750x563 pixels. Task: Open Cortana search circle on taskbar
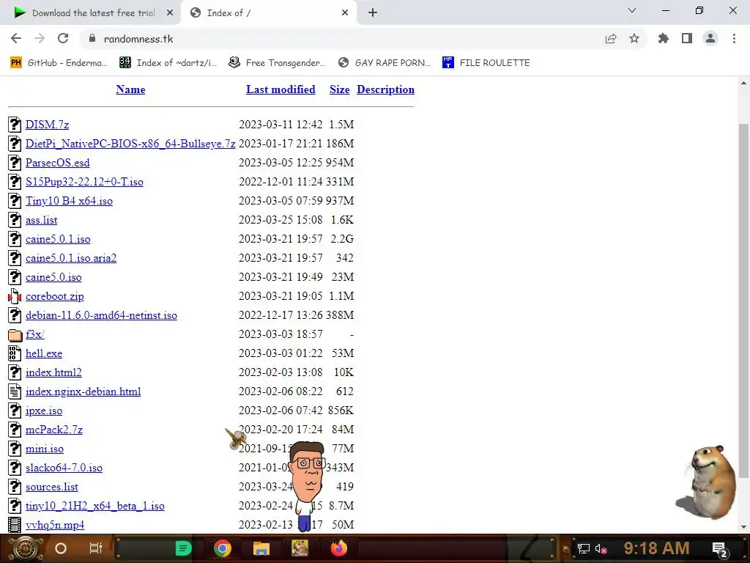click(61, 548)
